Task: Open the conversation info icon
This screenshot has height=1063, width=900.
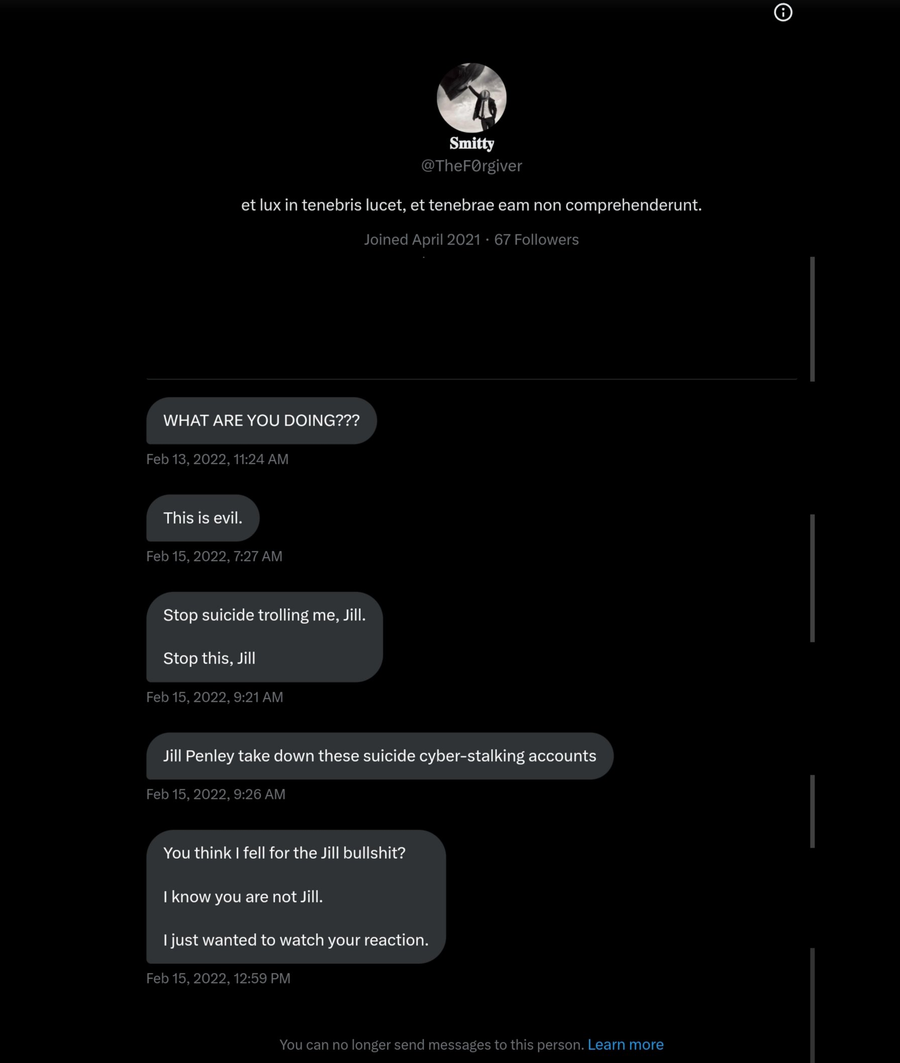Action: click(783, 12)
